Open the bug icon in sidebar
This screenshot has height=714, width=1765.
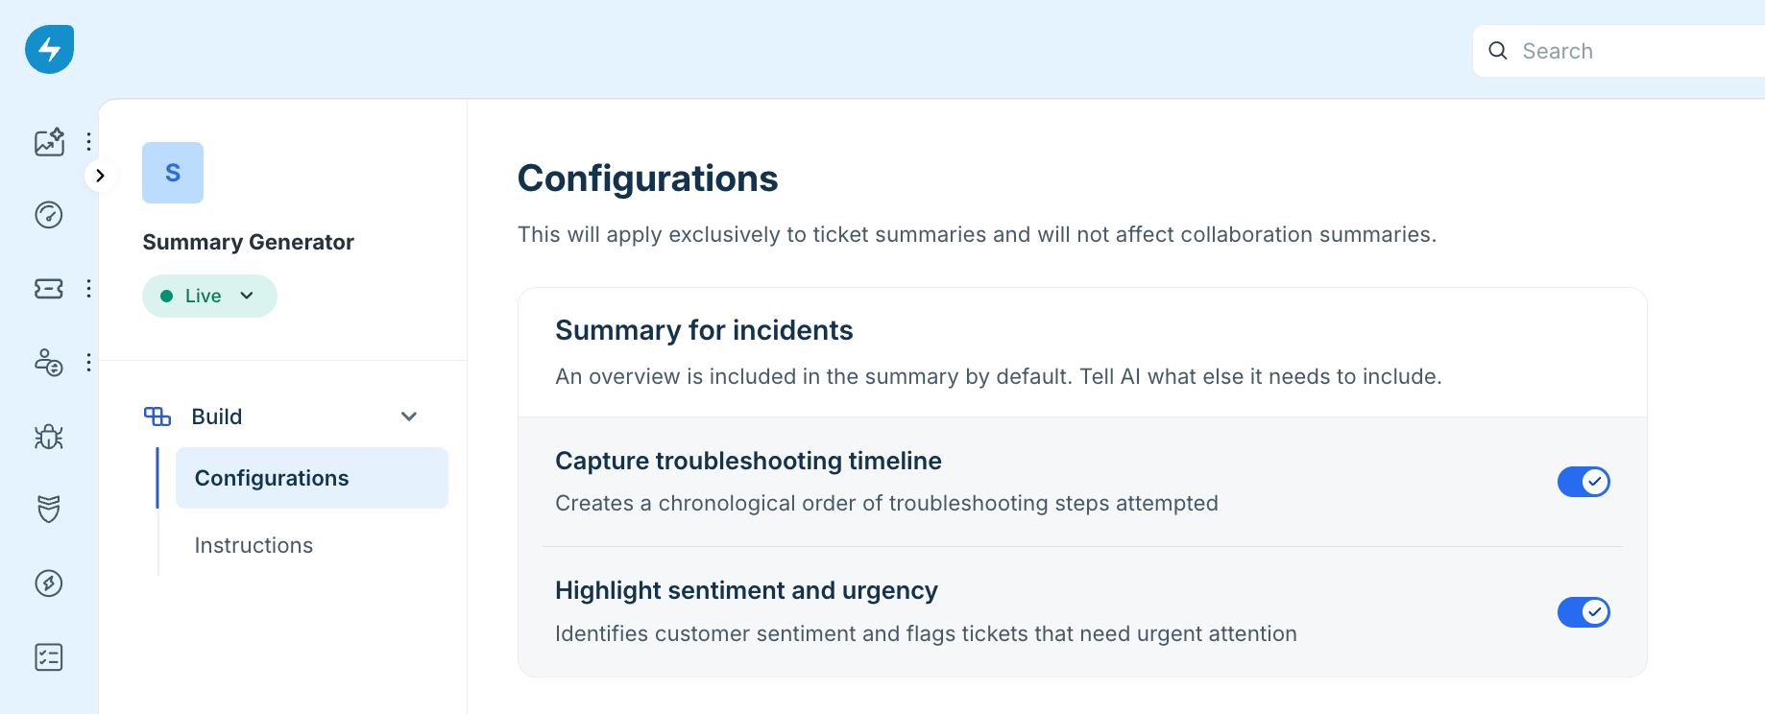pyautogui.click(x=49, y=437)
